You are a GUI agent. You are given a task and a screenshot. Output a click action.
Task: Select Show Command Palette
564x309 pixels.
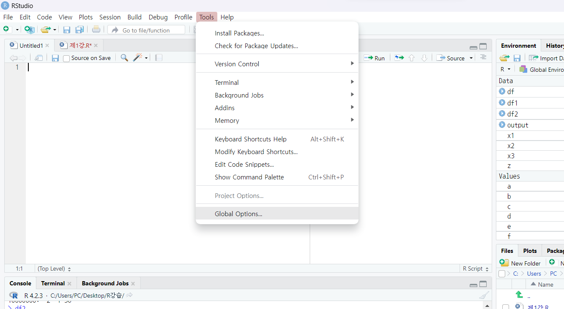(x=277, y=177)
